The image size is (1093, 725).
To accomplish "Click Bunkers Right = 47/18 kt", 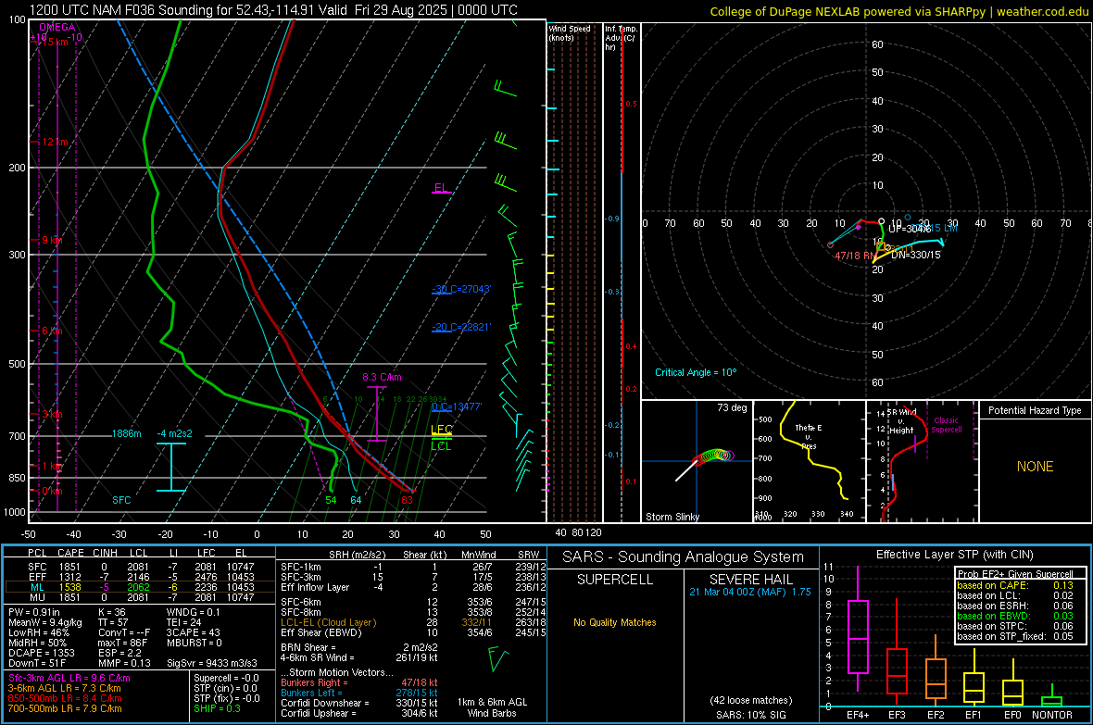I will point(359,683).
